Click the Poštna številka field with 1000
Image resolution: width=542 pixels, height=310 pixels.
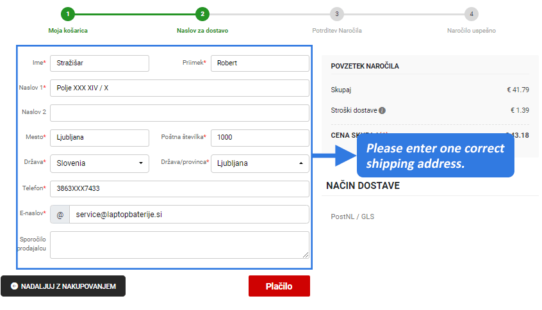pos(260,138)
